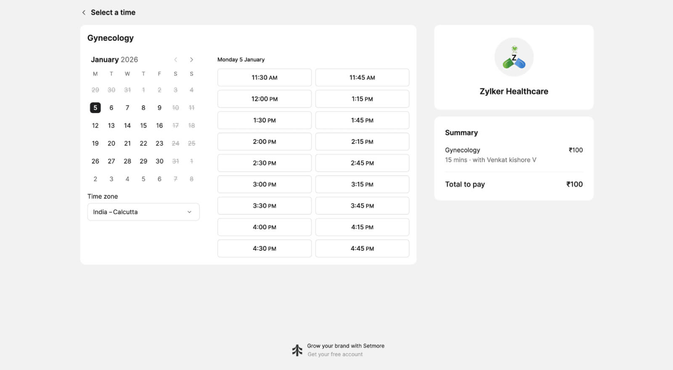
Task: Advance the calendar to the next month
Action: pos(191,60)
